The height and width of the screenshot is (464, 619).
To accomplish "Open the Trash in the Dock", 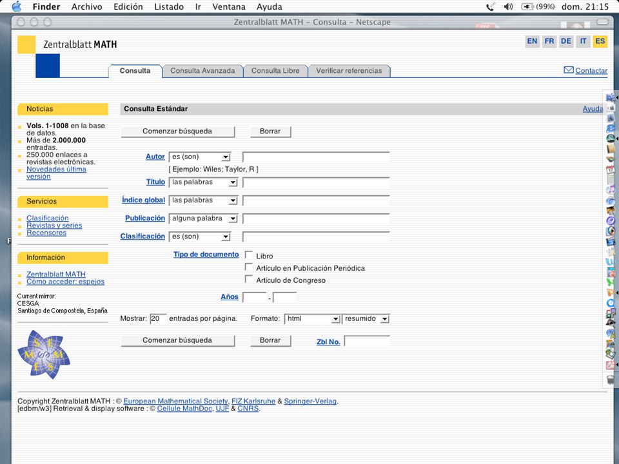I will [611, 380].
